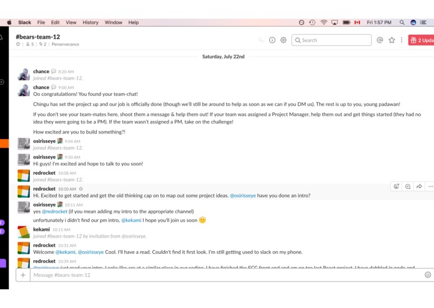Image resolution: width=434 pixels, height=308 pixels.
Task: Click the Time Machine menu bar icon
Action: click(x=312, y=22)
